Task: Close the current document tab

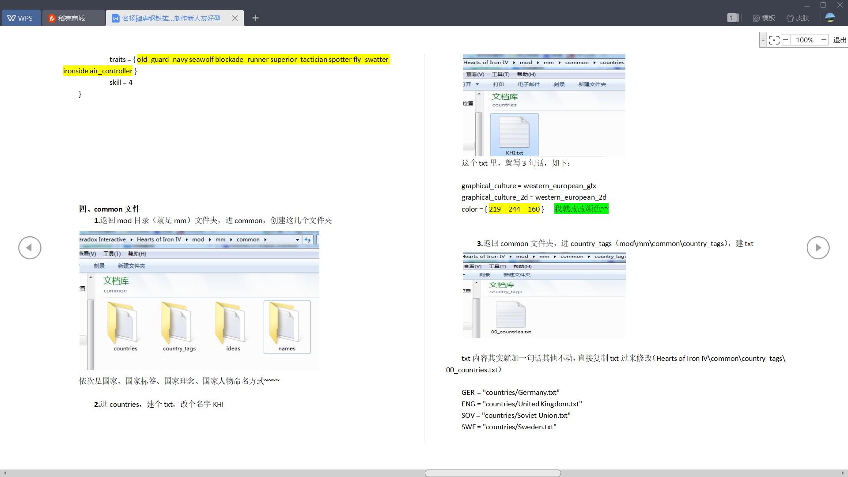Action: tap(235, 18)
